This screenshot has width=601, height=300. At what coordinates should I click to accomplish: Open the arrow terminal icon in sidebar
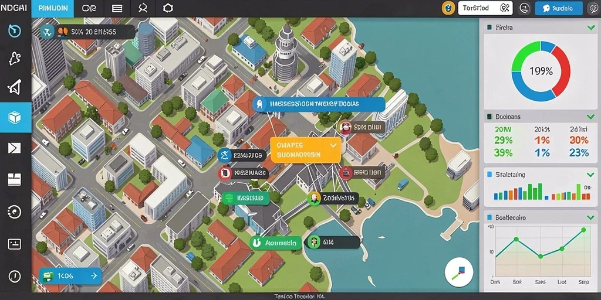(x=15, y=147)
